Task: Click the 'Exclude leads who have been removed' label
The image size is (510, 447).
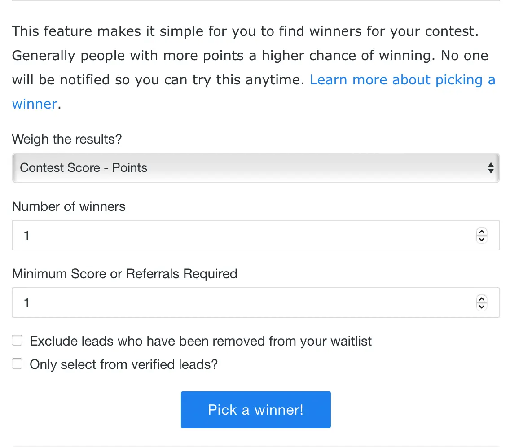Action: pos(201,341)
